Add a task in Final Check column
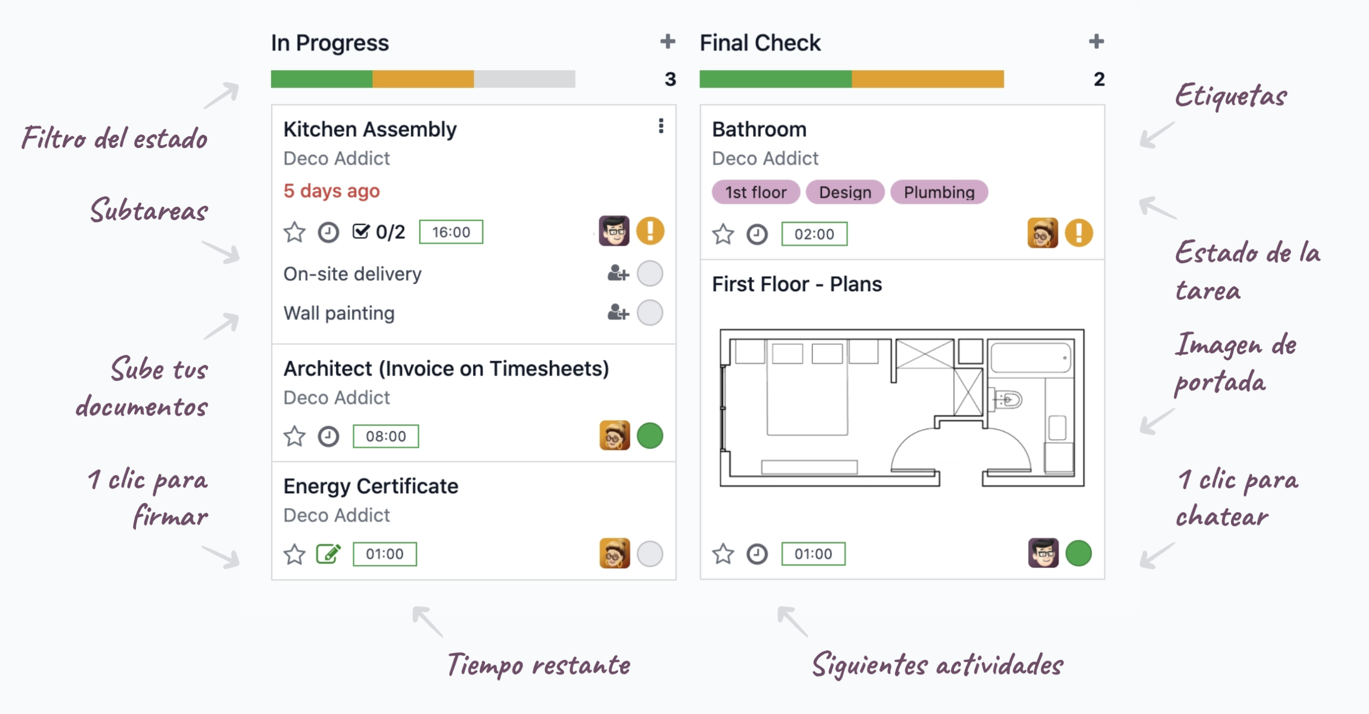The height and width of the screenshot is (714, 1369). pyautogui.click(x=1096, y=41)
